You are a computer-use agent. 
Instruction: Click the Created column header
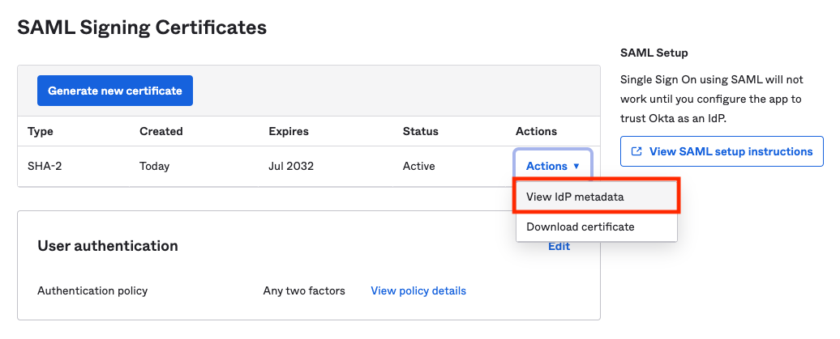[x=161, y=132]
